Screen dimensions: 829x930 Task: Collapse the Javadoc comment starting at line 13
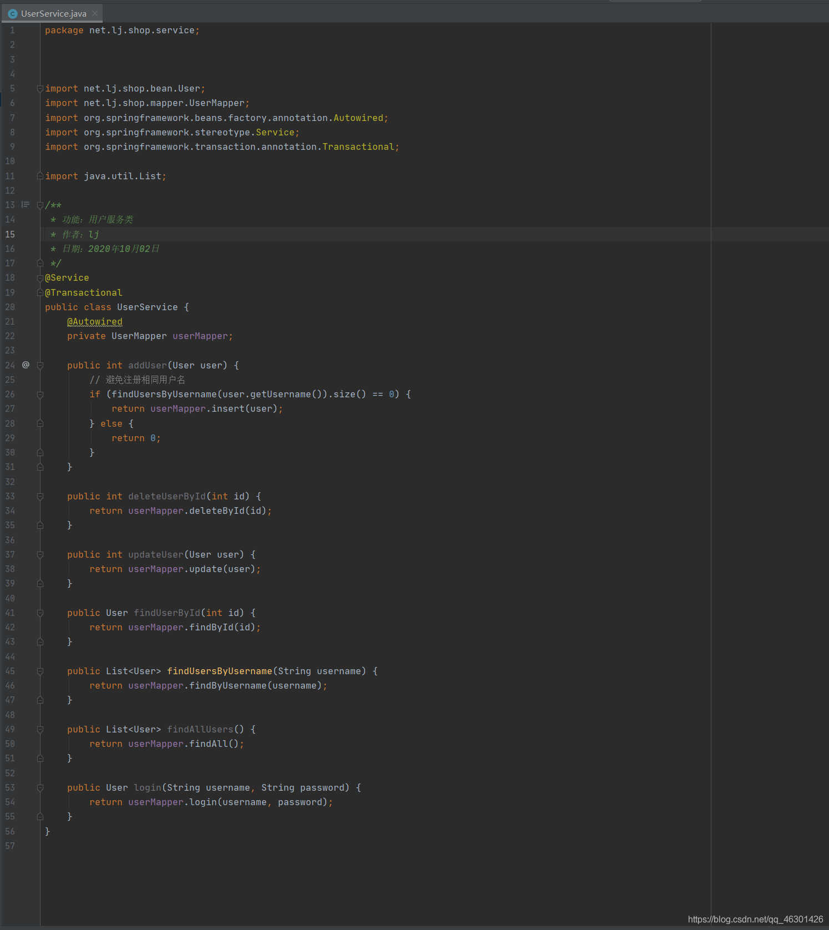40,205
